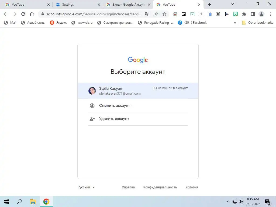The height and width of the screenshot is (207, 276).
Task: Open the Условия terms link
Action: 192,187
